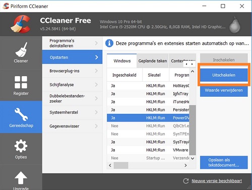Image resolution: width=252 pixels, height=190 pixels.
Task: Click chevron next to Dubbelebestanden-zoeker
Action: click(96, 98)
